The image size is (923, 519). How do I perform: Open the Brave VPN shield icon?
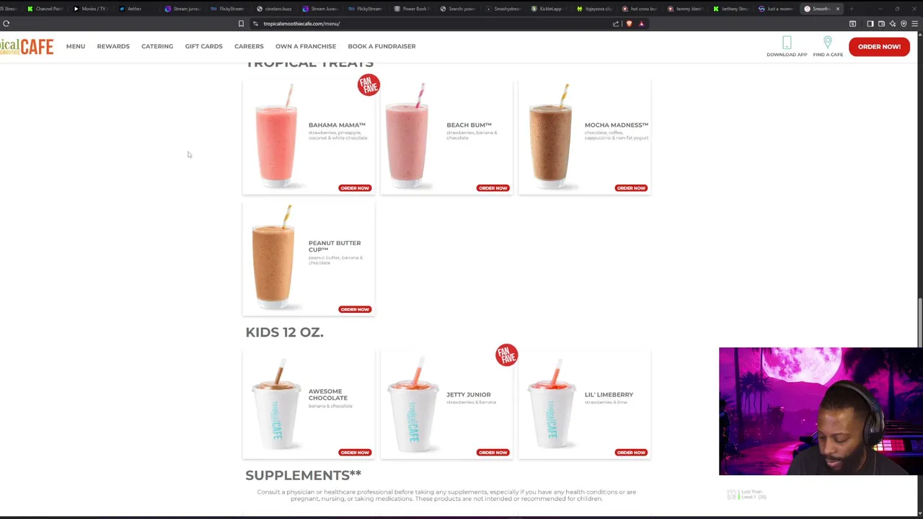tap(904, 24)
